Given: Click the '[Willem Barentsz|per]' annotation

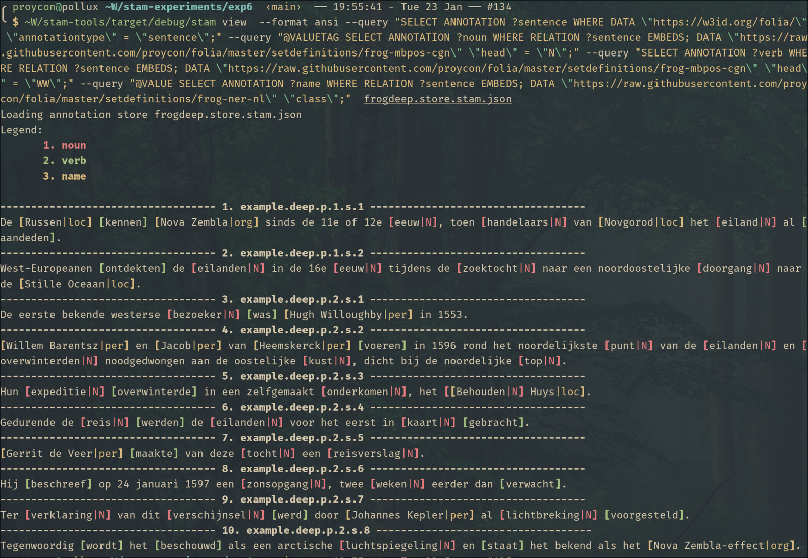Looking at the screenshot, I should point(65,346).
